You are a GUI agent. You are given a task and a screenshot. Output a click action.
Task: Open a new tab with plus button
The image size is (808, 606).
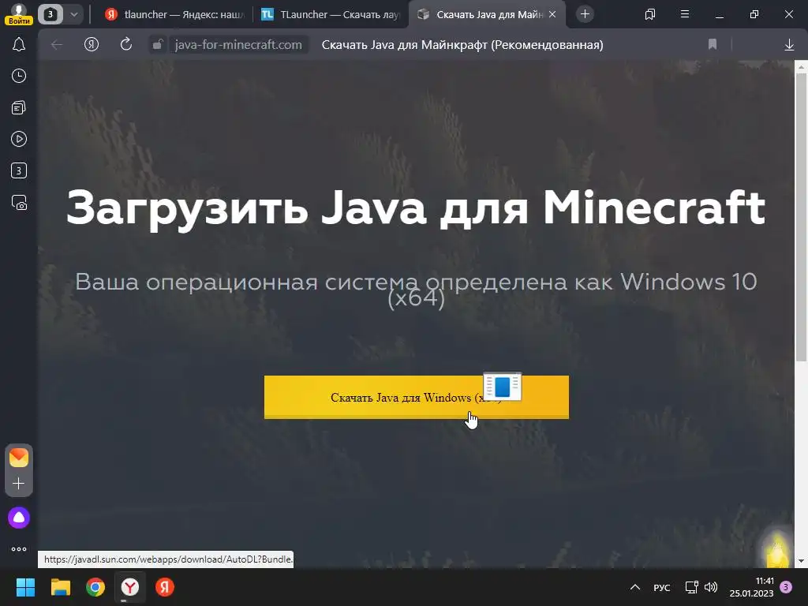click(585, 14)
